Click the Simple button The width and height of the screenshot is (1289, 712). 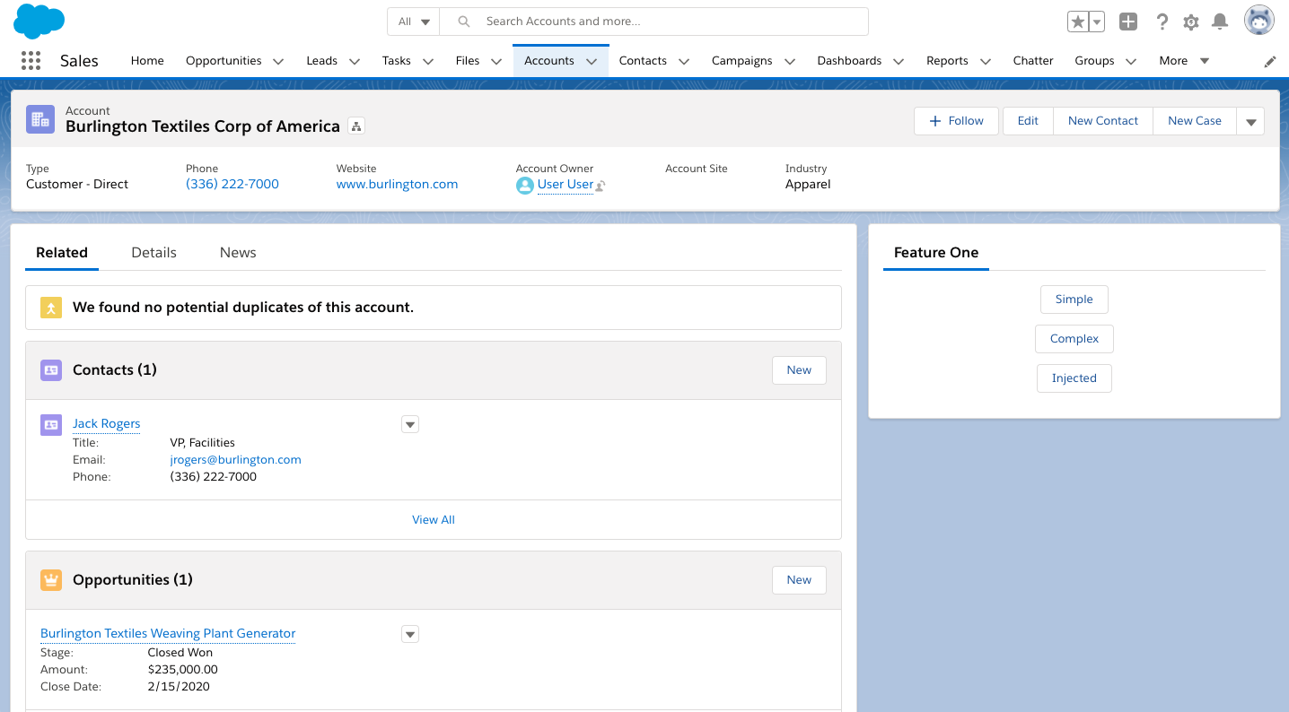1074,300
